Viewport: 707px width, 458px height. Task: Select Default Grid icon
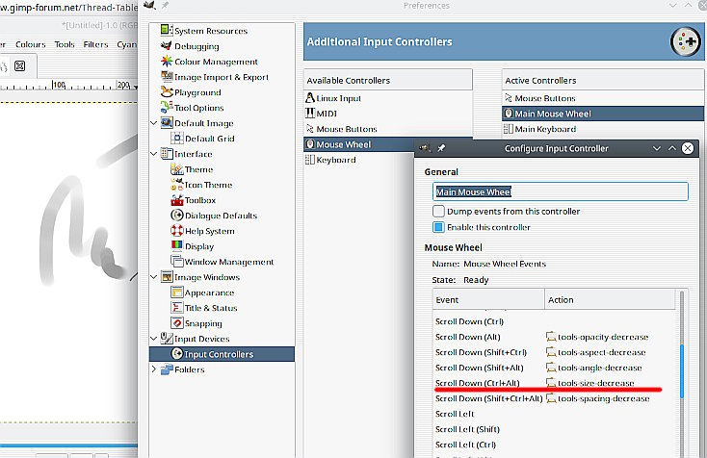(x=177, y=138)
